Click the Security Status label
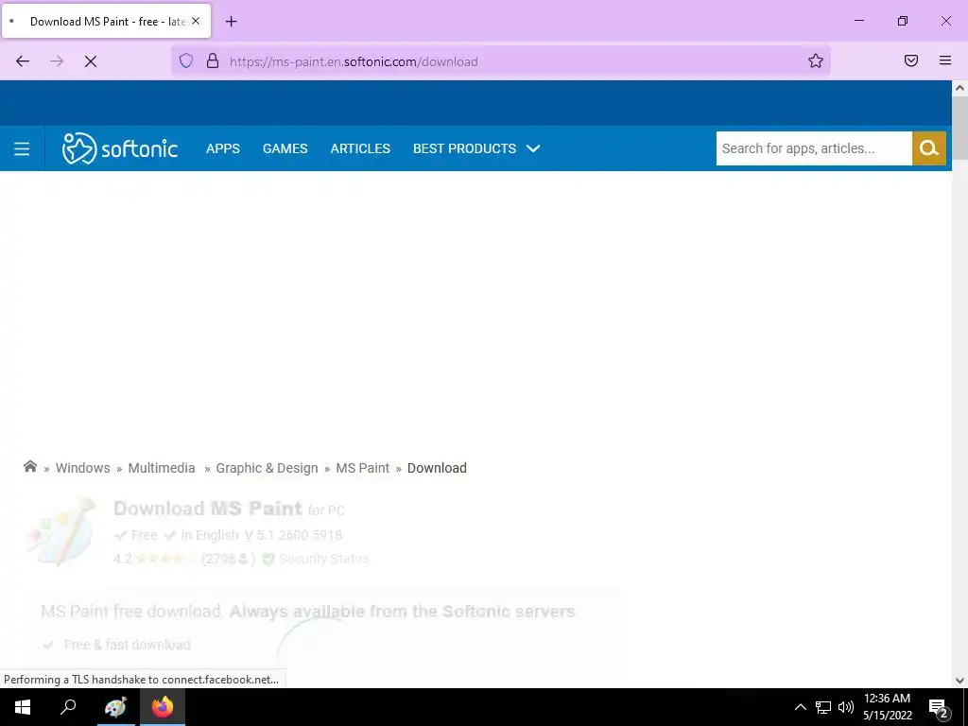The image size is (968, 726). pos(323,559)
